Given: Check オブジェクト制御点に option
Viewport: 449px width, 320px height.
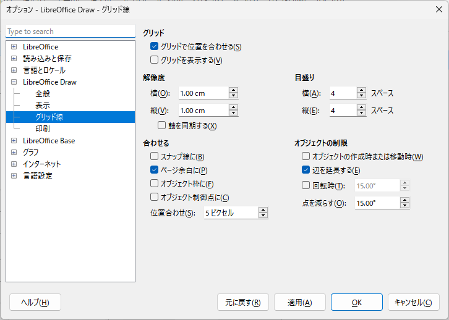Looking at the screenshot, I should coord(154,197).
